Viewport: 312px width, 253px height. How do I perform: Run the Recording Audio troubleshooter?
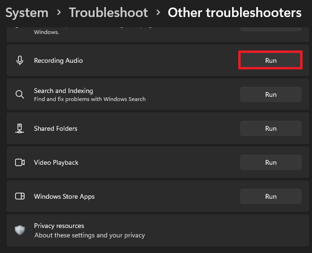270,60
